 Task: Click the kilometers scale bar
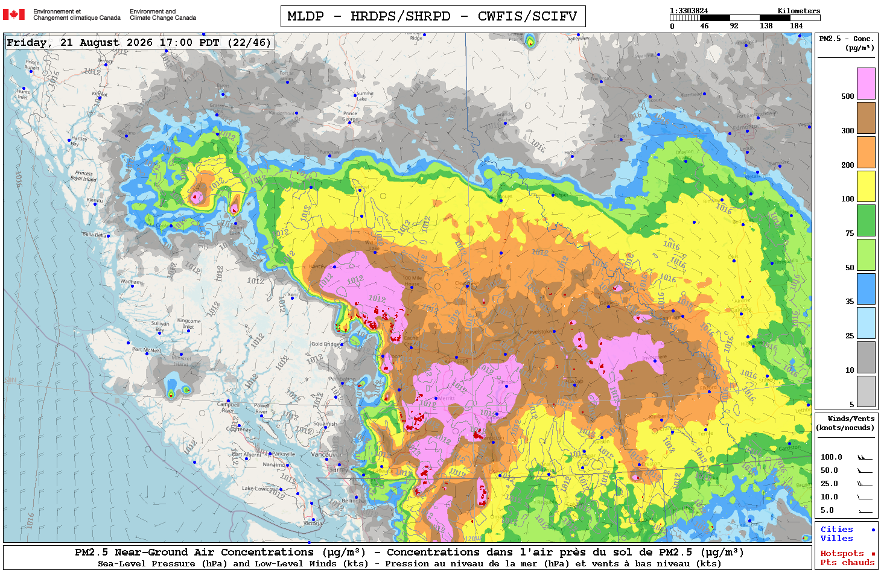click(745, 18)
